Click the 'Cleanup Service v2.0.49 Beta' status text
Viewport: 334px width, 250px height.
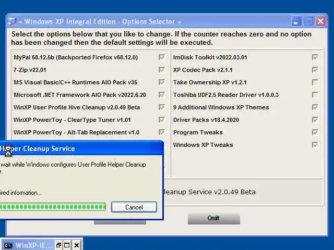coord(209,192)
